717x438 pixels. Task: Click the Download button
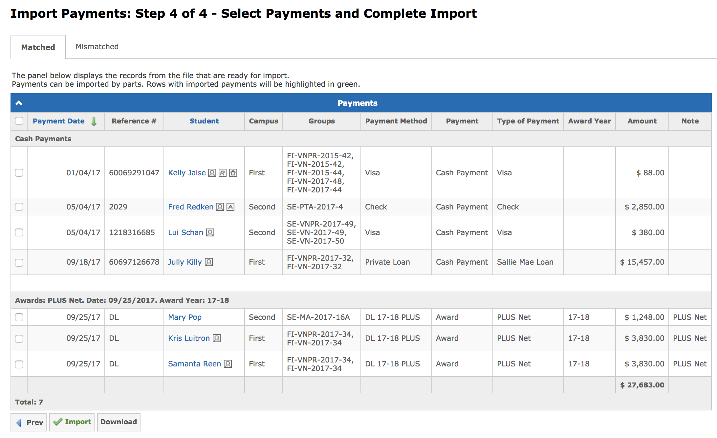pyautogui.click(x=119, y=422)
